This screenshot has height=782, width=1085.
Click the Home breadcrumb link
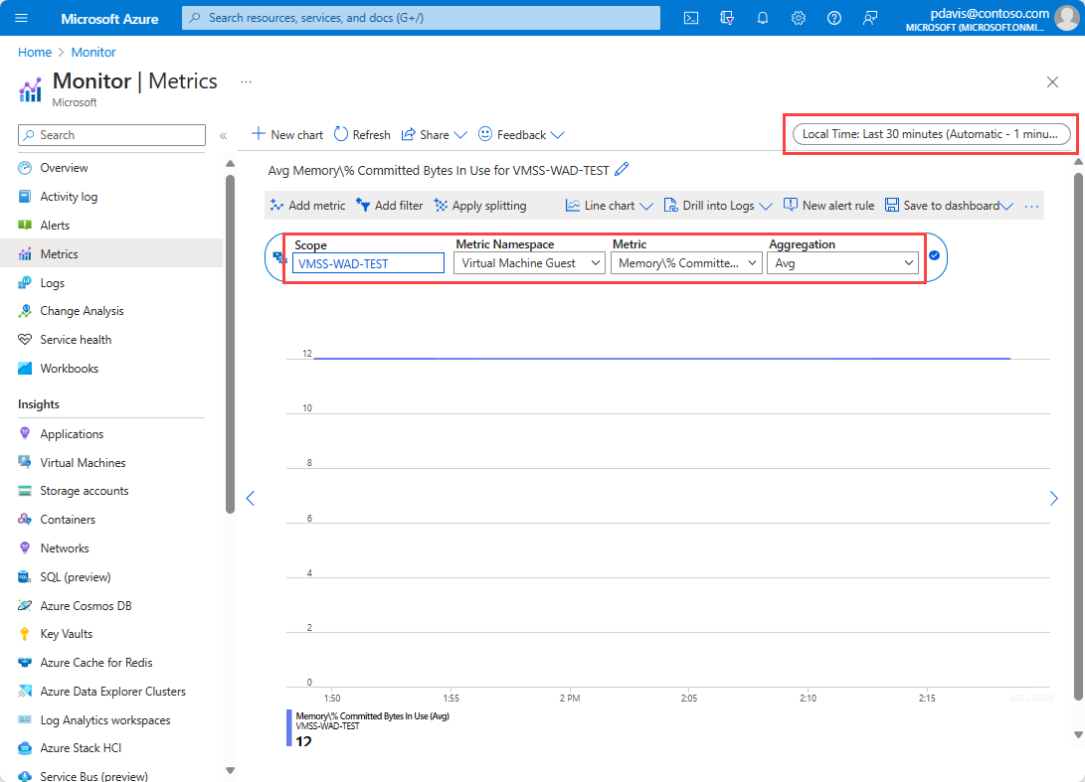[x=35, y=52]
